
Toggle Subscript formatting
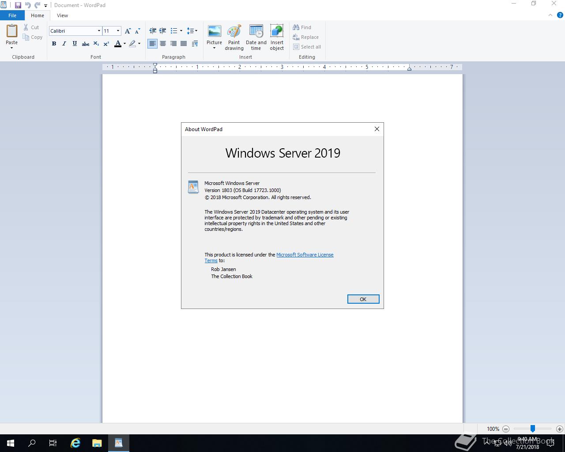96,44
